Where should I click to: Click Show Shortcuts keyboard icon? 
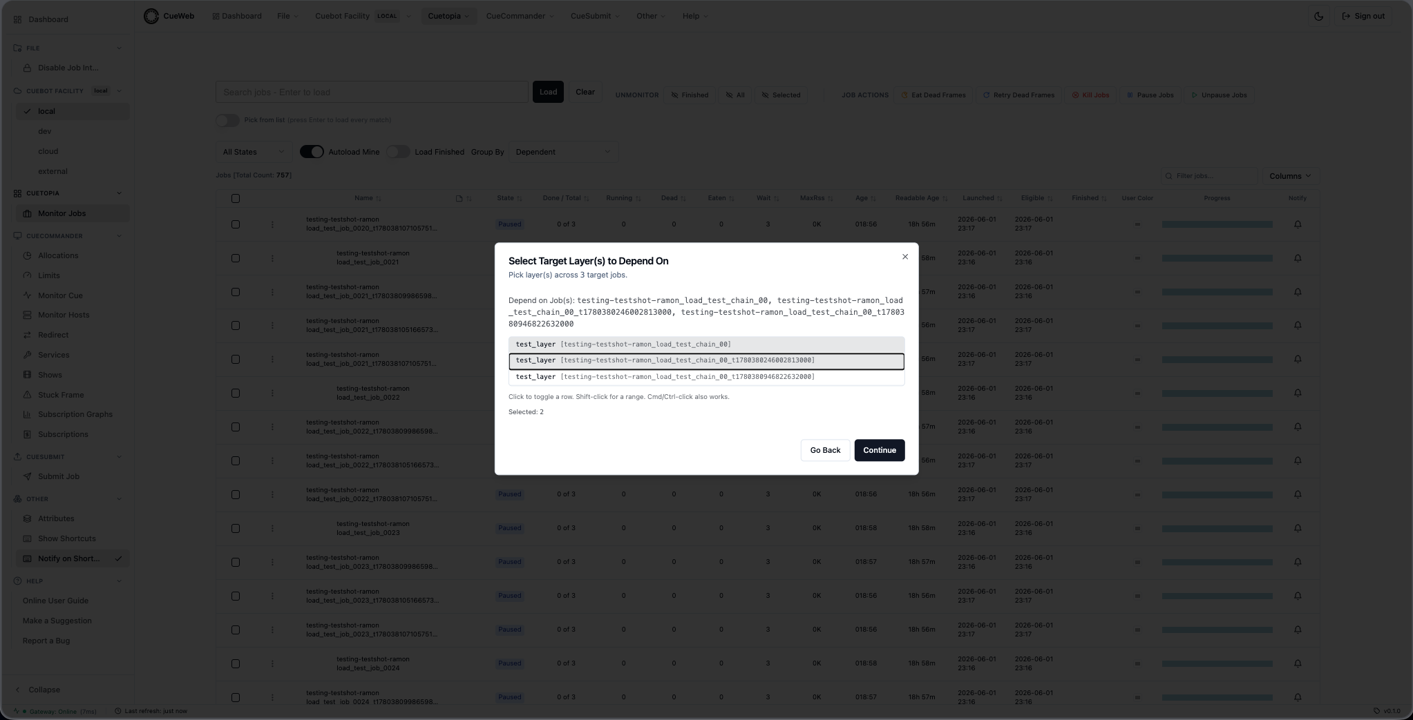[x=27, y=538]
